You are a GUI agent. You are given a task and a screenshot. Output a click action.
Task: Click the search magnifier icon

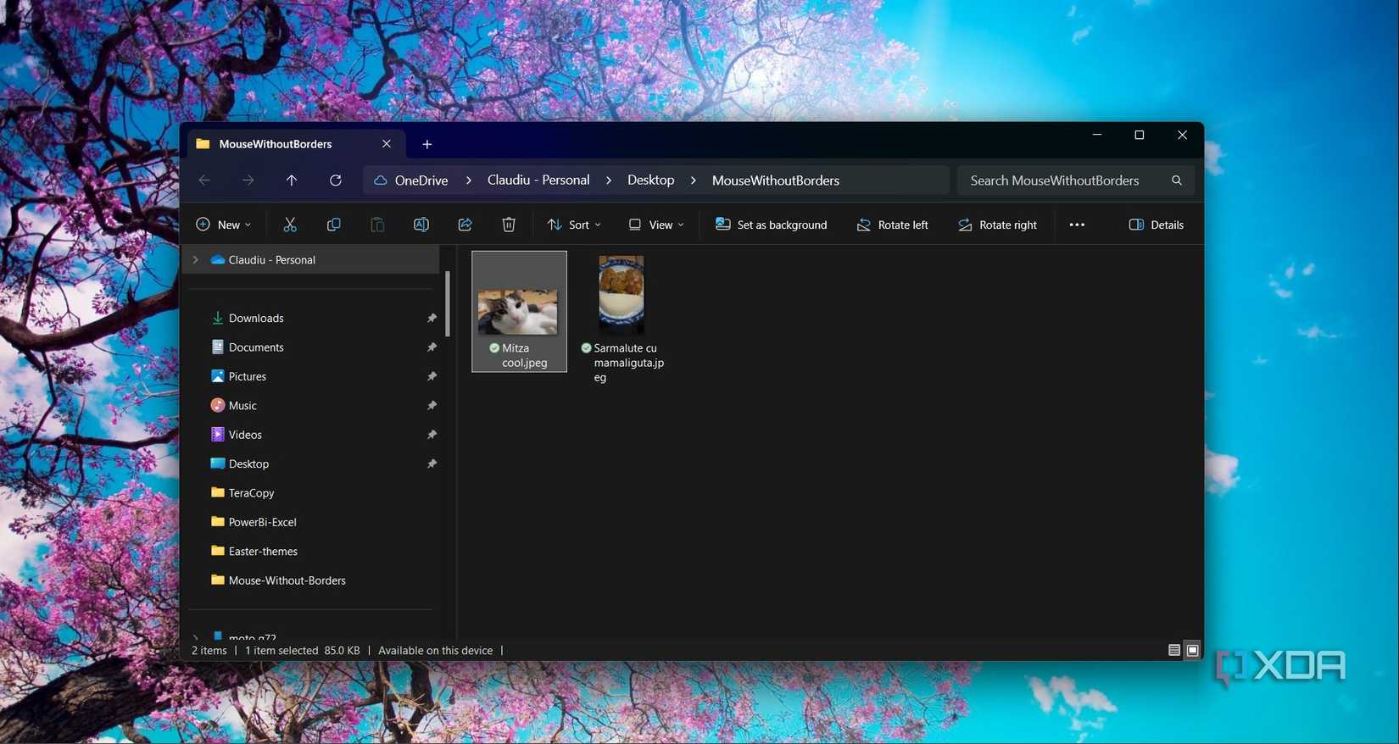click(x=1177, y=180)
